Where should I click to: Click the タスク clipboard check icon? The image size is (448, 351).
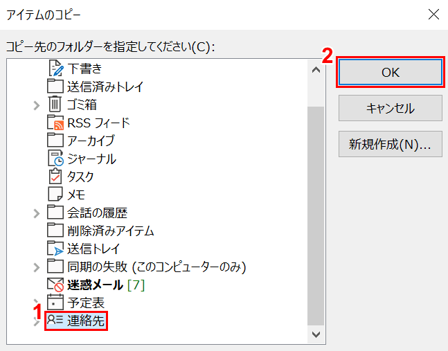(x=55, y=176)
